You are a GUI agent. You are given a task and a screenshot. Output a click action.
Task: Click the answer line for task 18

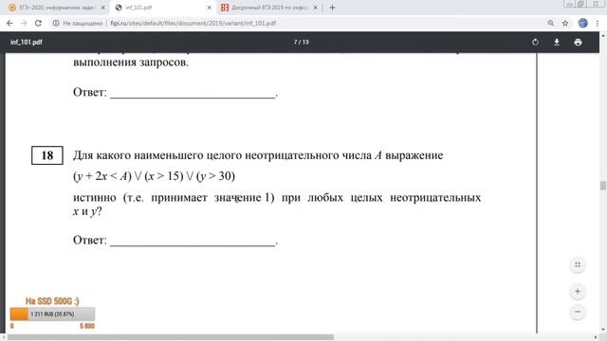tap(193, 244)
